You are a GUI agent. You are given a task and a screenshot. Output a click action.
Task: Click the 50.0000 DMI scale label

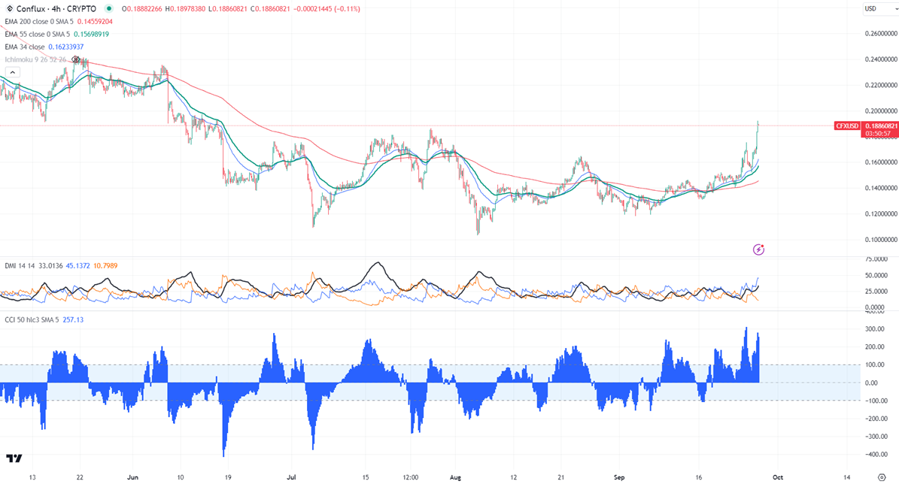tap(876, 276)
